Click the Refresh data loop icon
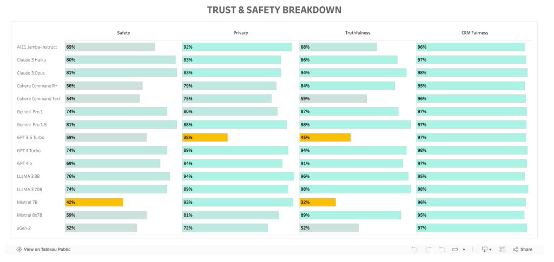 pyautogui.click(x=455, y=250)
